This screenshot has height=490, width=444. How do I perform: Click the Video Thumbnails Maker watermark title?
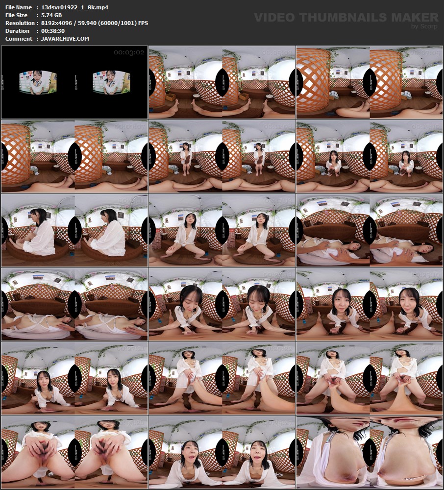coord(346,18)
